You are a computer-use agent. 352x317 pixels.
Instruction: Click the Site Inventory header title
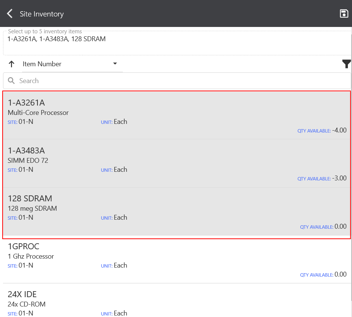click(x=42, y=14)
